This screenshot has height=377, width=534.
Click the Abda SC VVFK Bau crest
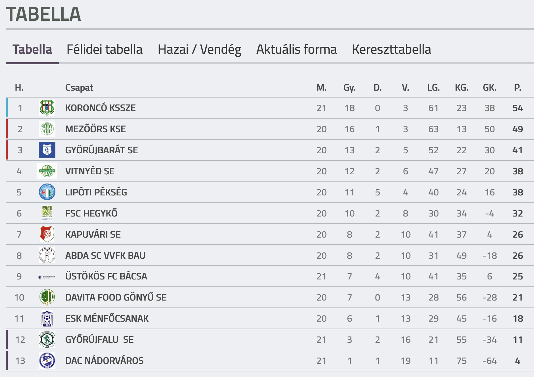point(47,255)
